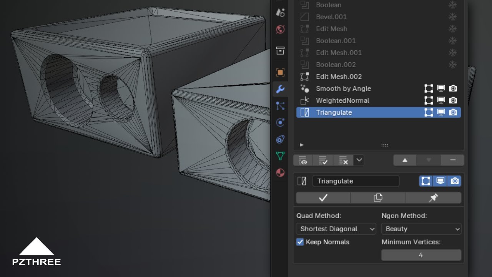The width and height of the screenshot is (492, 277).
Task: Select the Smooth by Angle modifier row
Action: pyautogui.click(x=379, y=88)
